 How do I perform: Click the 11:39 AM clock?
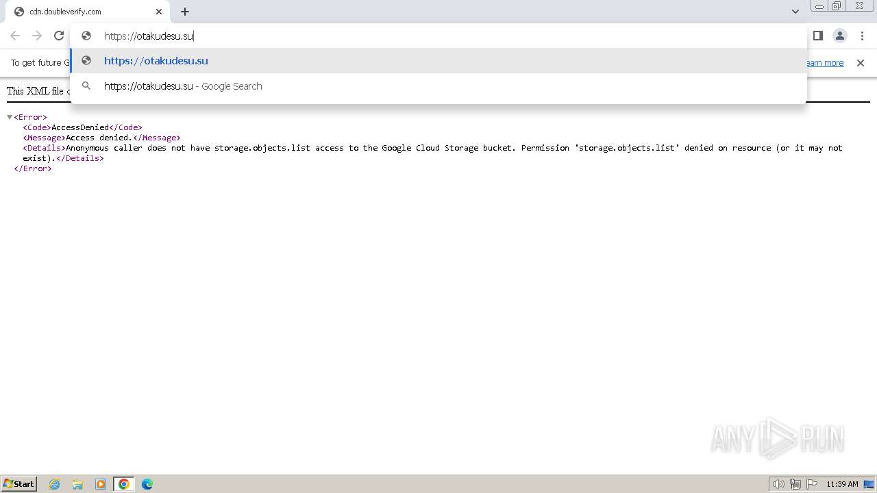pyautogui.click(x=842, y=484)
